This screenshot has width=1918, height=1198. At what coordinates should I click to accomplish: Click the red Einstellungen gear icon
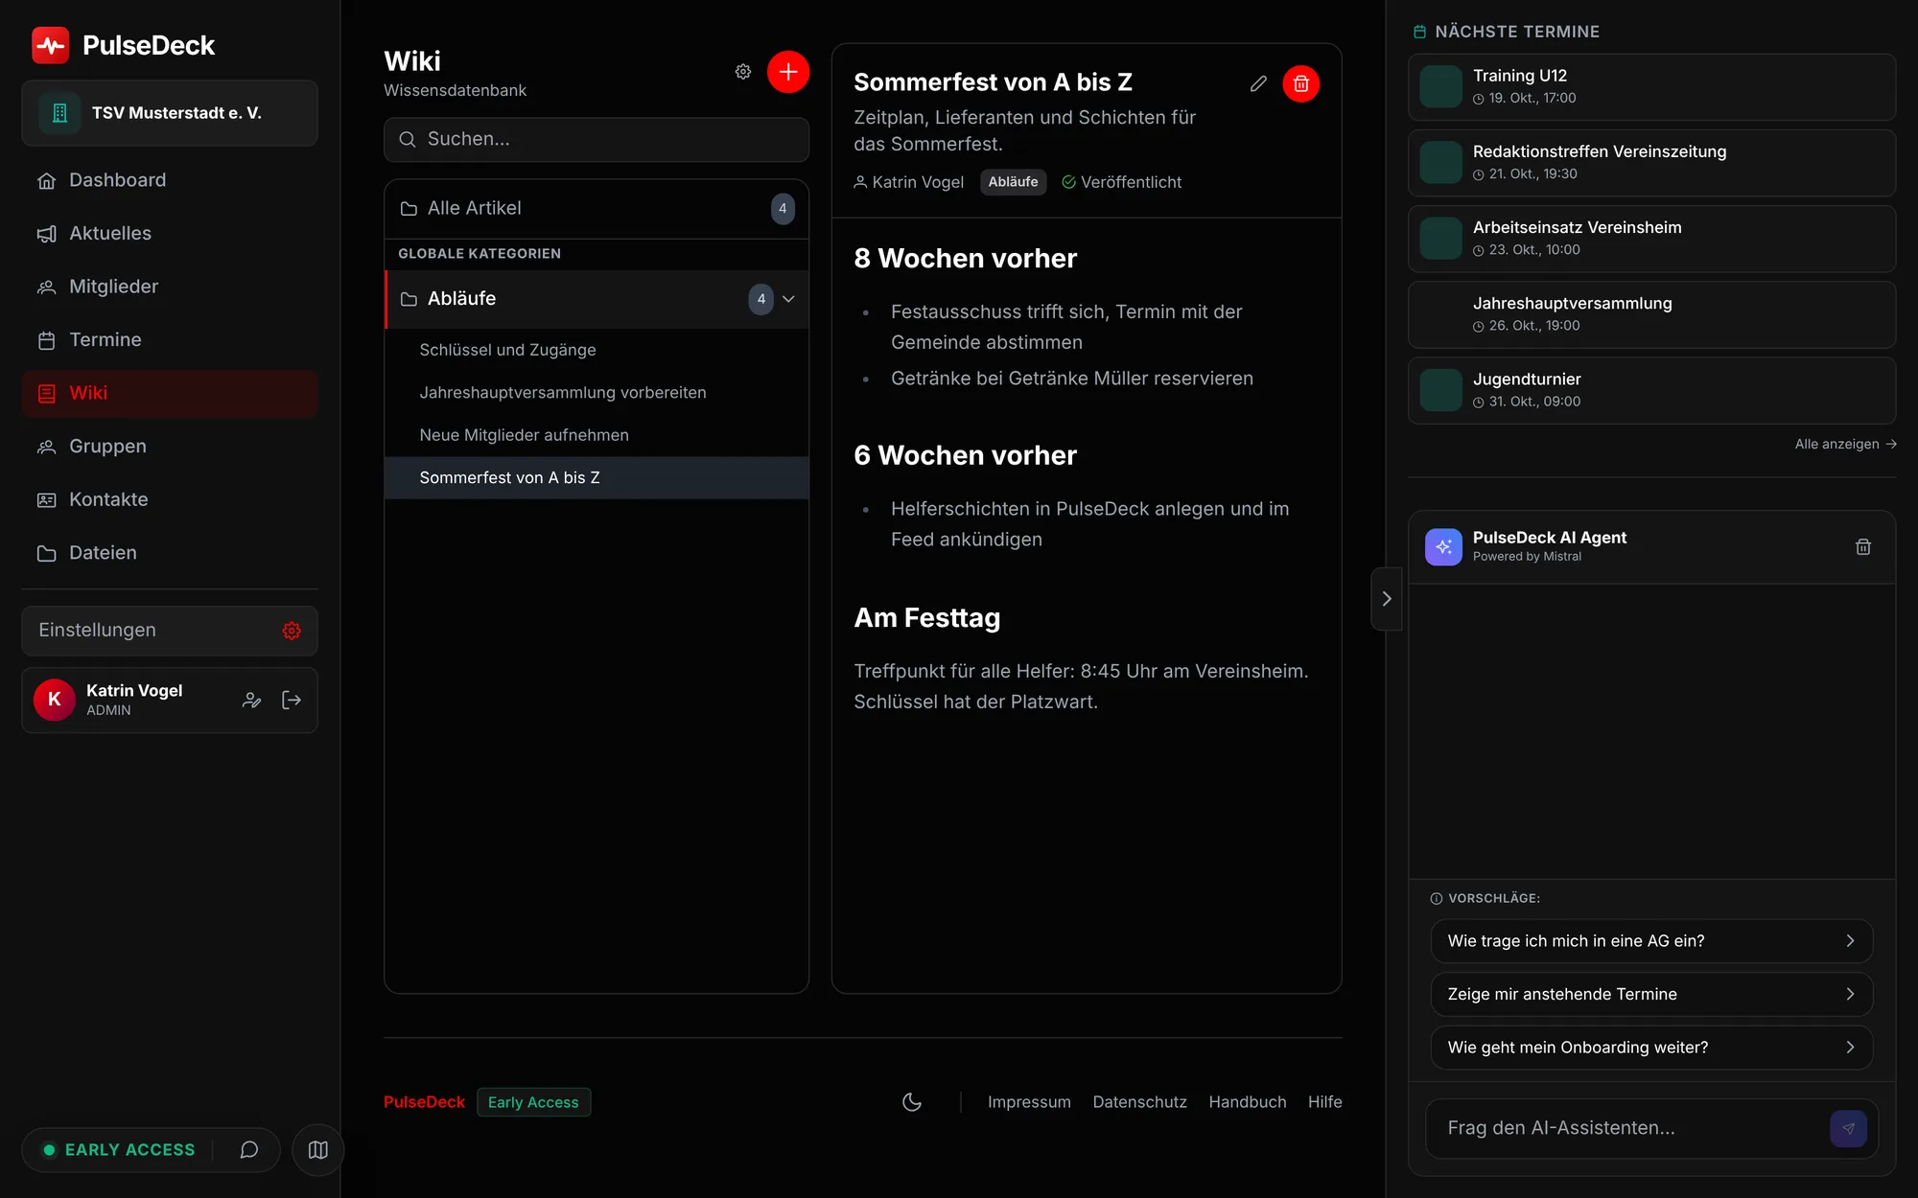click(292, 631)
